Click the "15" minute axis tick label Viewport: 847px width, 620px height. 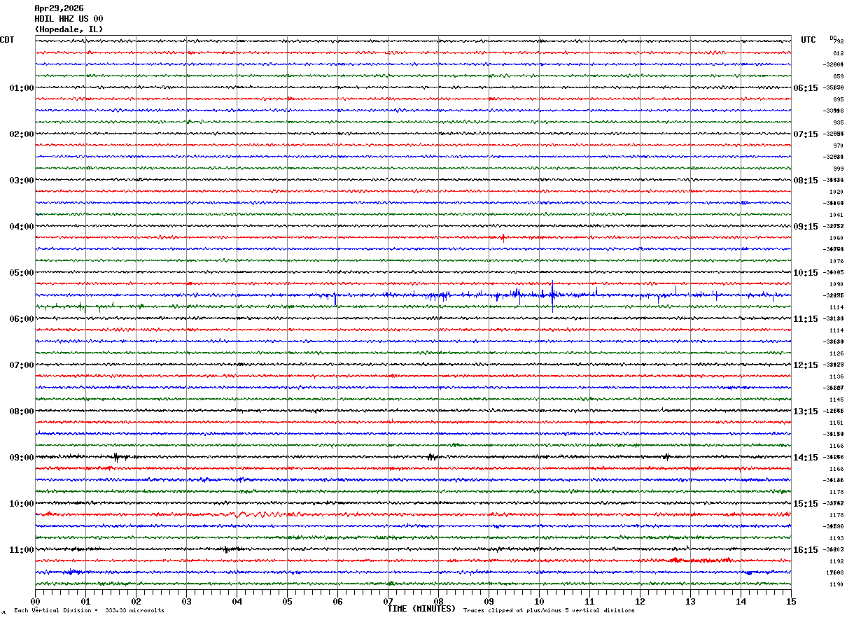(791, 601)
